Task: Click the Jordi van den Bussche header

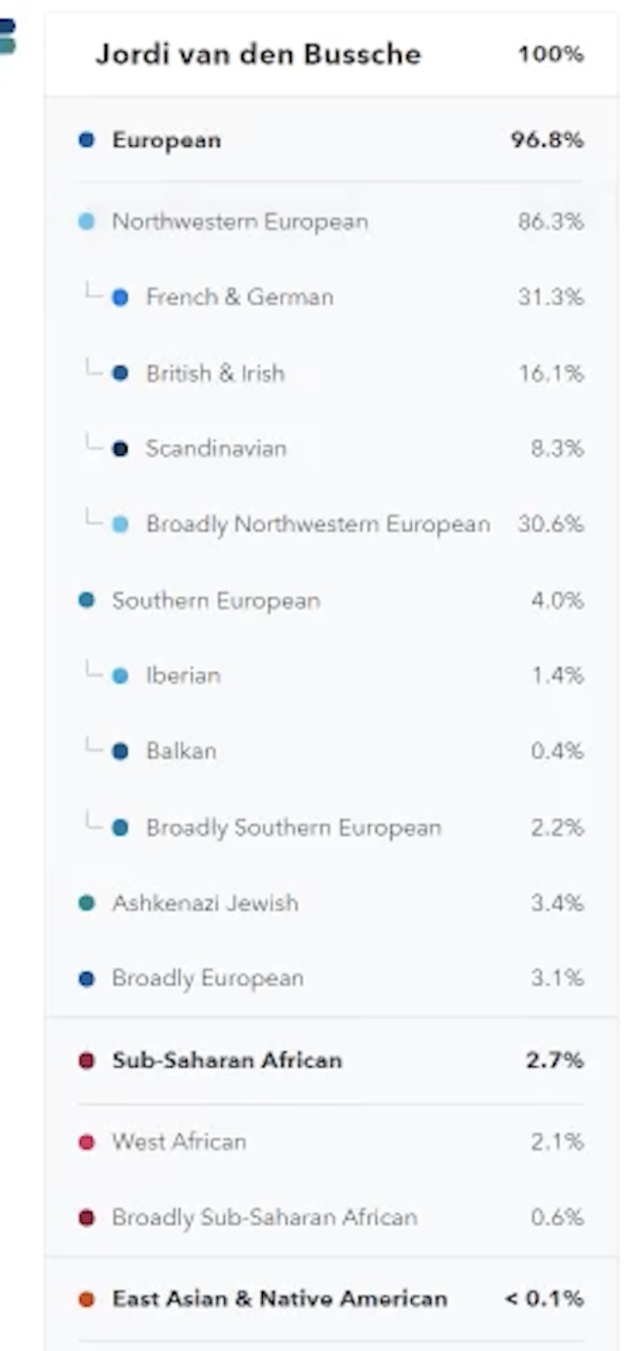Action: click(258, 54)
